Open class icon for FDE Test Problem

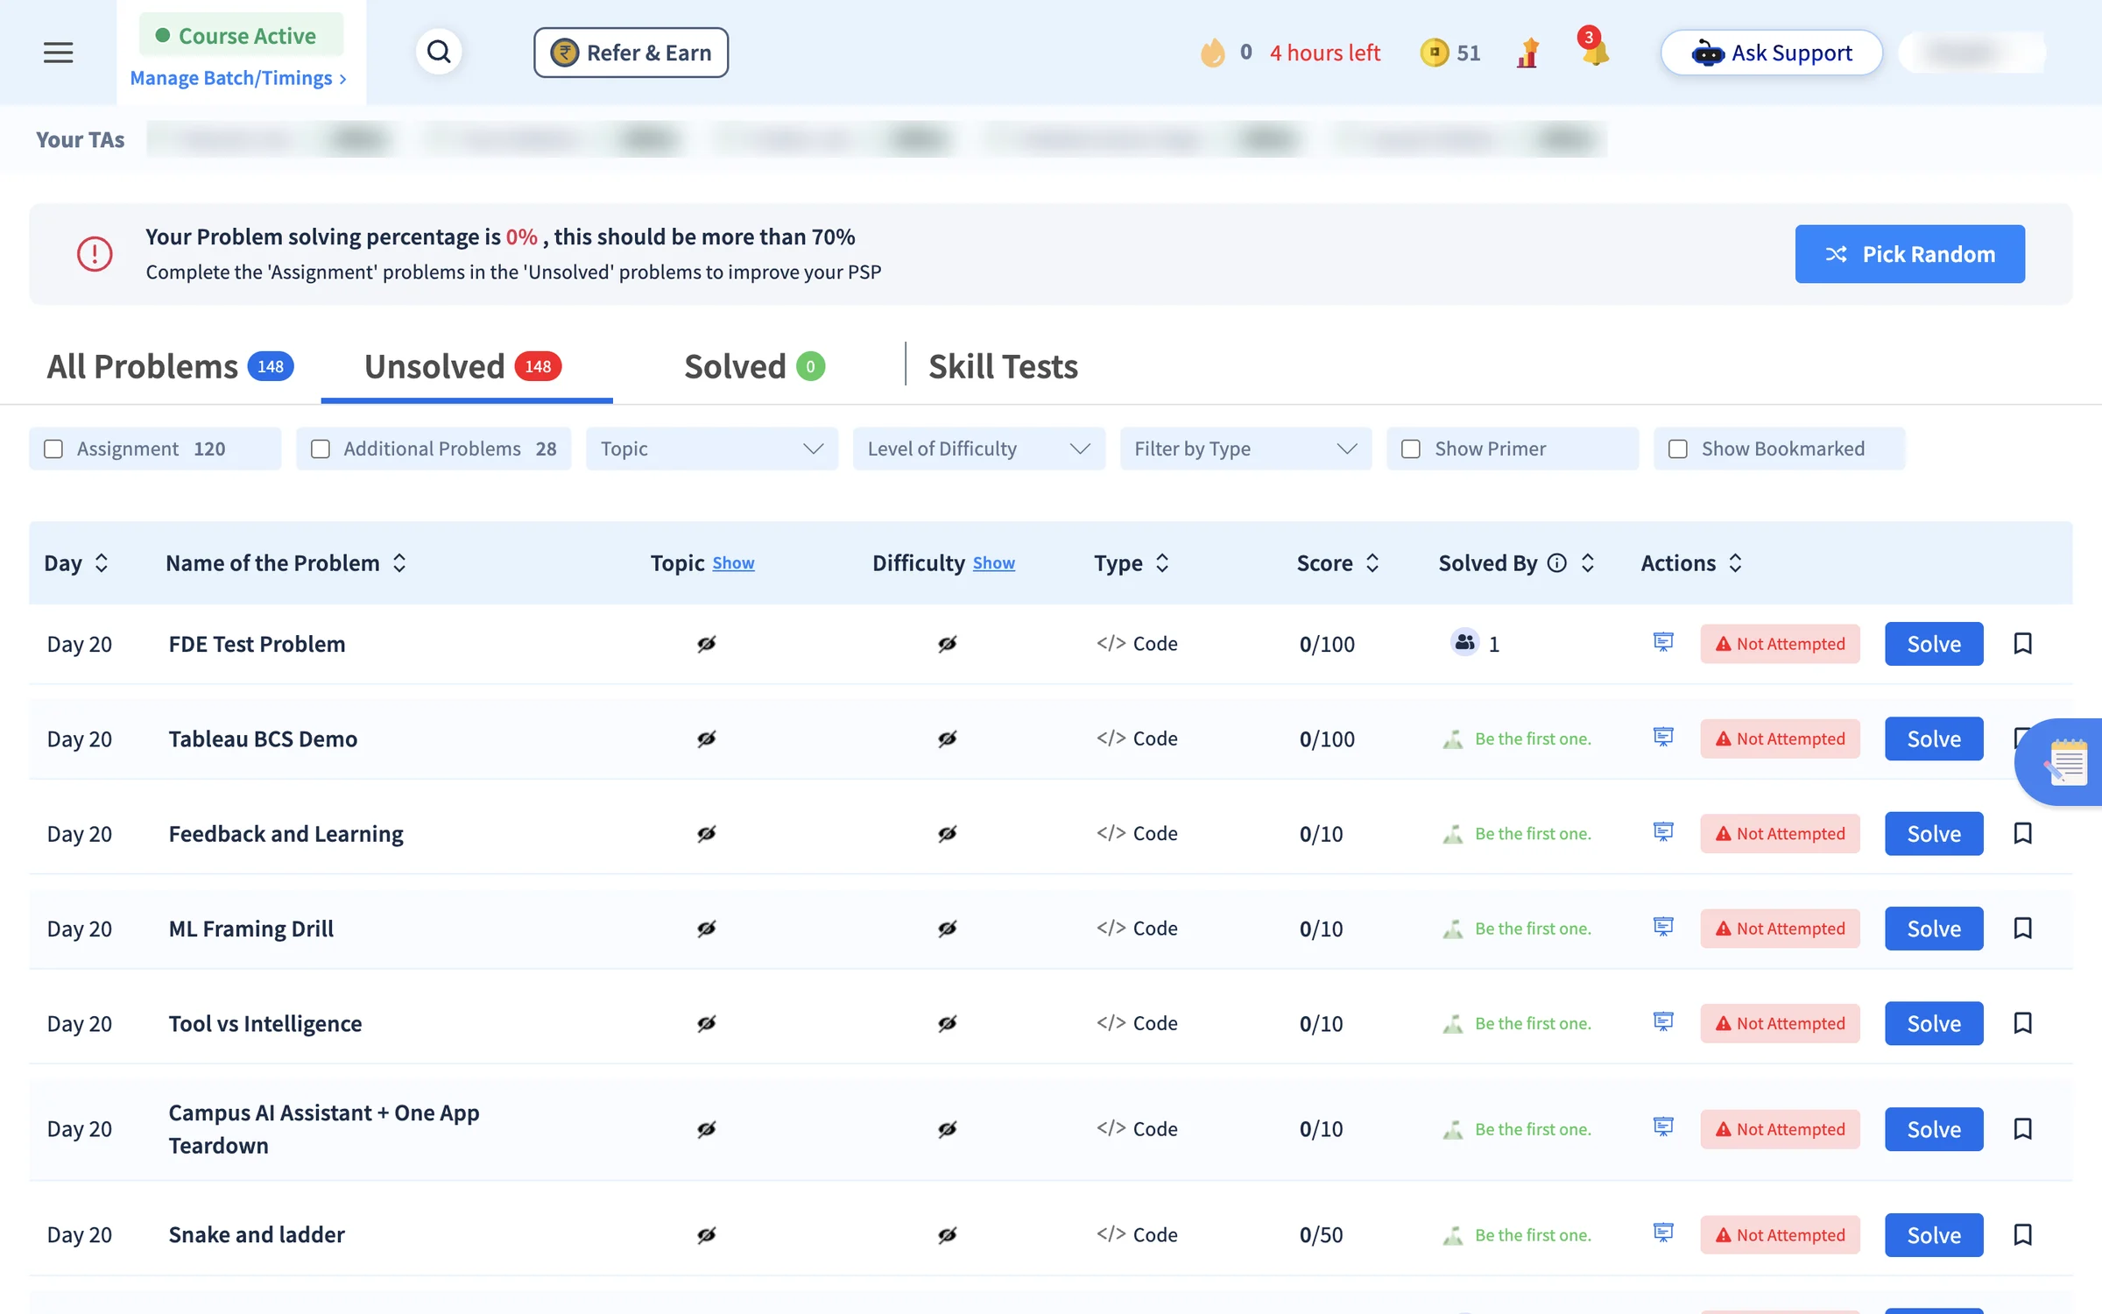1663,643
